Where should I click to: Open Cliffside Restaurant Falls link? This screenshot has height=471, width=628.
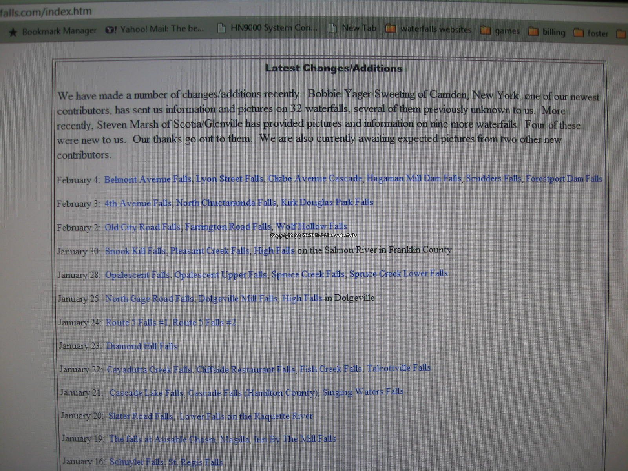click(x=246, y=369)
